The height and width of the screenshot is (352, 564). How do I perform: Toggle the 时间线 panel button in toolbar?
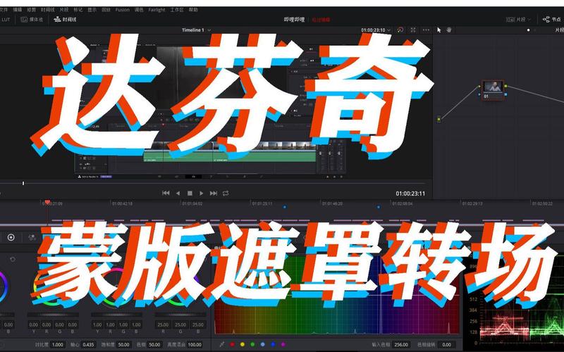65,20
